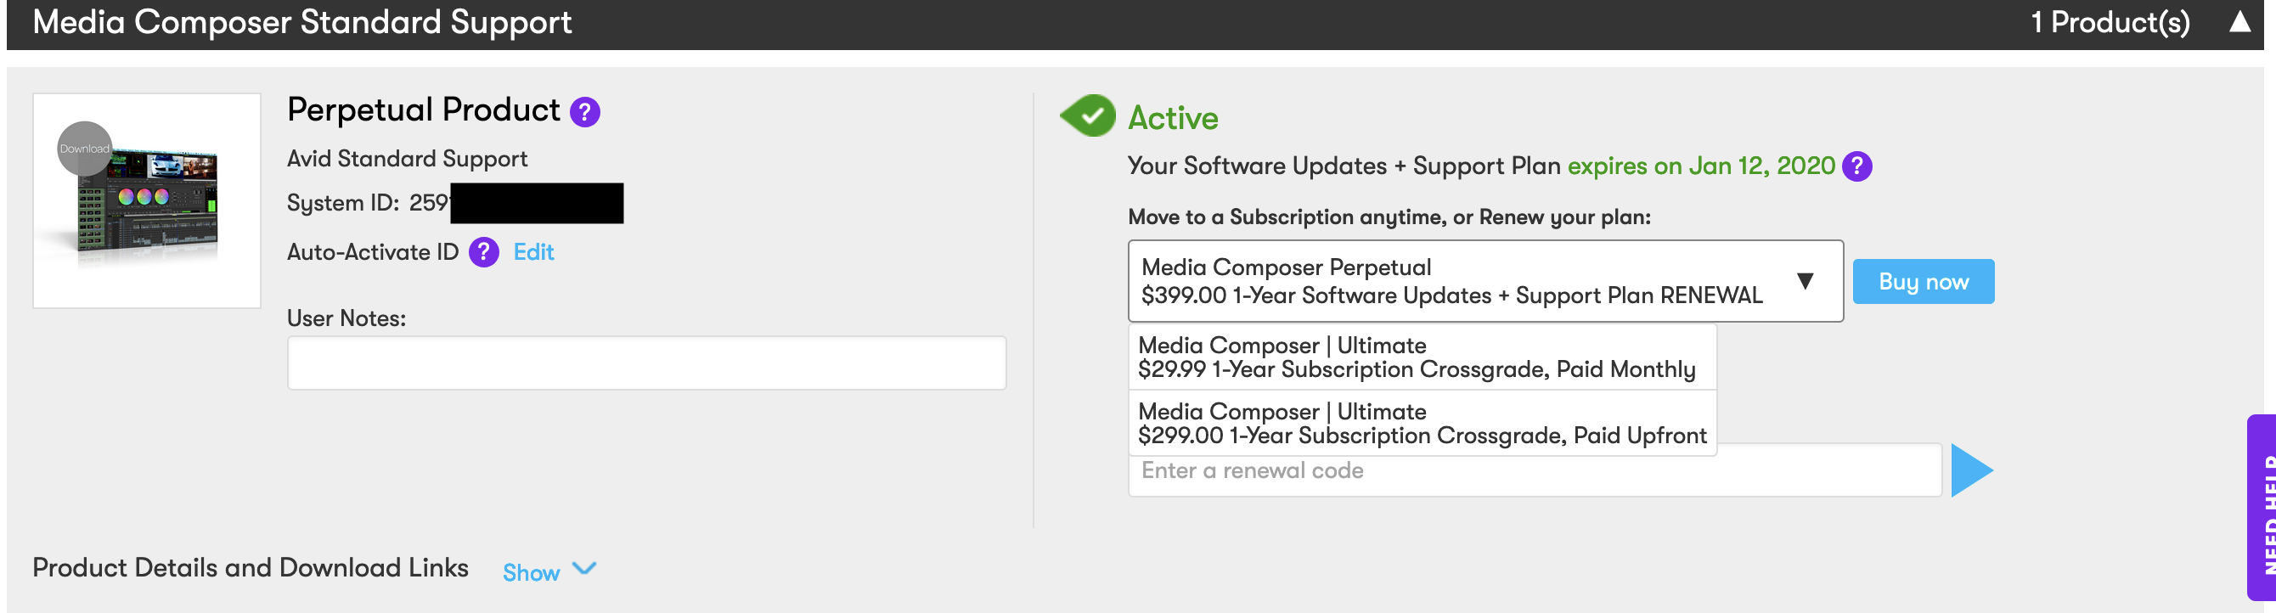Open the renewal plan dropdown arrow
The image size is (2276, 613).
click(1804, 281)
